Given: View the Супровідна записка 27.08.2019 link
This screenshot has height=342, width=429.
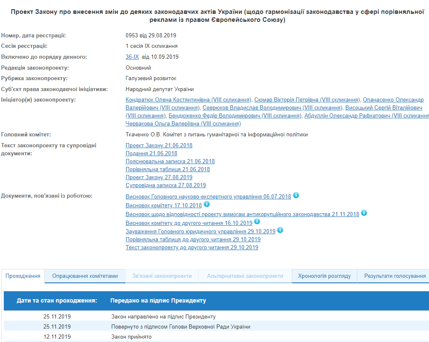Looking at the screenshot, I should (x=166, y=185).
